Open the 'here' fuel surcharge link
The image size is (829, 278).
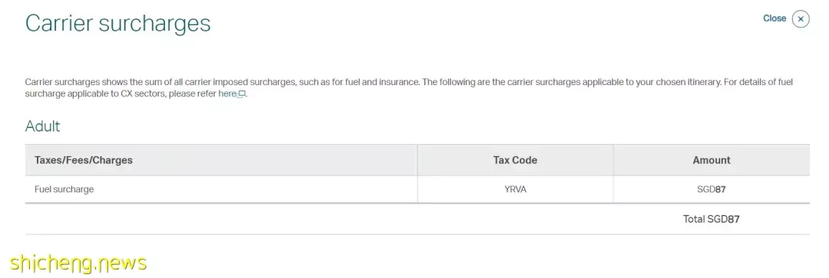point(226,94)
